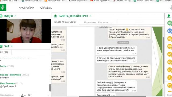This screenshot has height=97, width=172.
Task: Click the Нина Беляева chat username
Action: click(x=7, y=84)
